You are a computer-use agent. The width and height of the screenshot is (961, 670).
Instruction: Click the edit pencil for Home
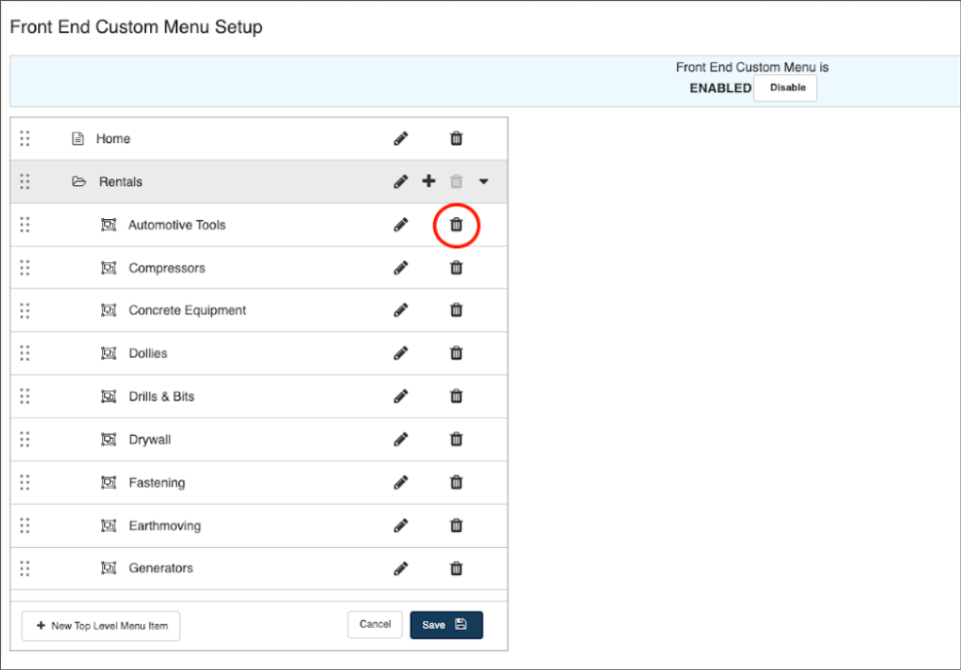point(401,138)
